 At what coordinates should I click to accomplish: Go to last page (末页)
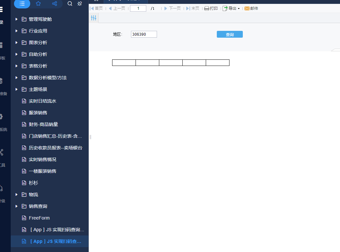(192, 8)
